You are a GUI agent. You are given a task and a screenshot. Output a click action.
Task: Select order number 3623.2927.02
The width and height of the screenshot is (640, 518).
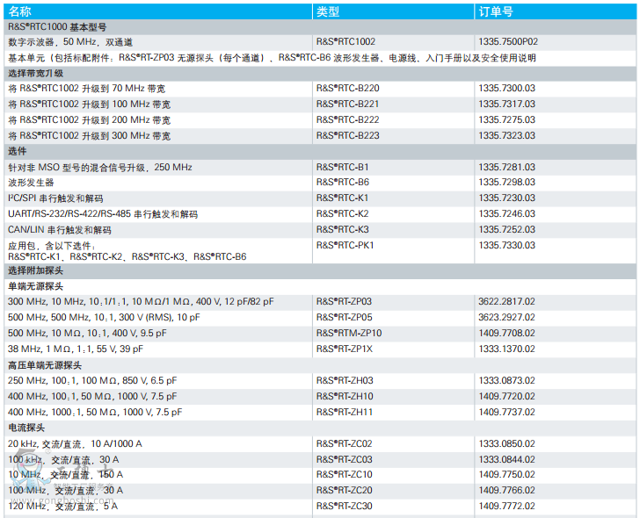tap(506, 318)
